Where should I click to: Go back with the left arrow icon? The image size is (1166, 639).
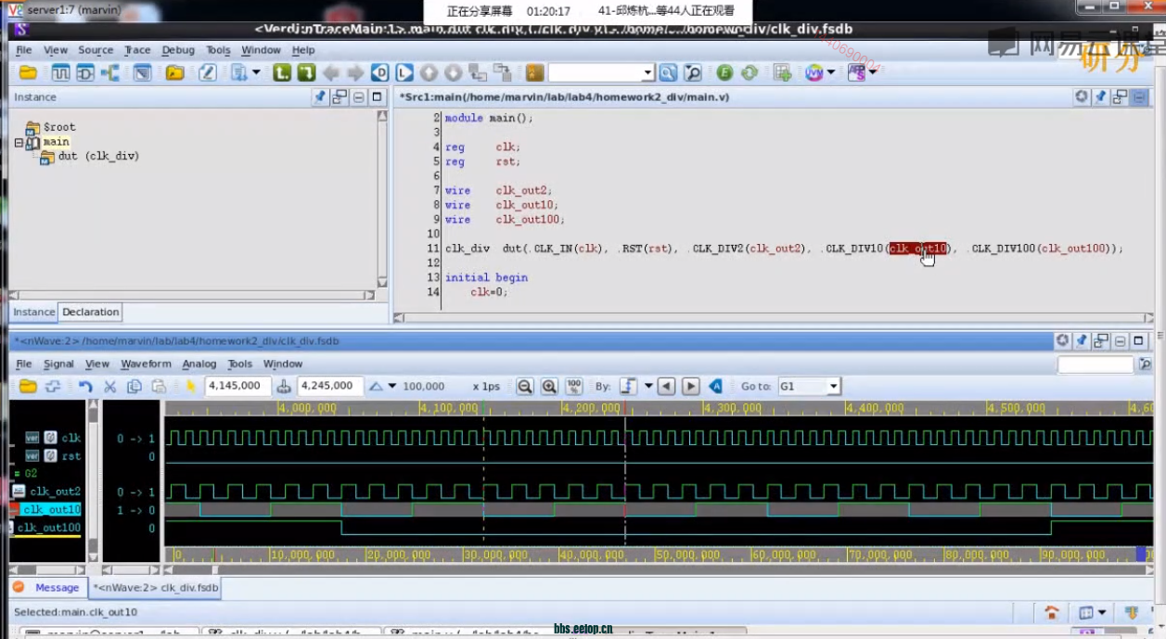(x=330, y=72)
